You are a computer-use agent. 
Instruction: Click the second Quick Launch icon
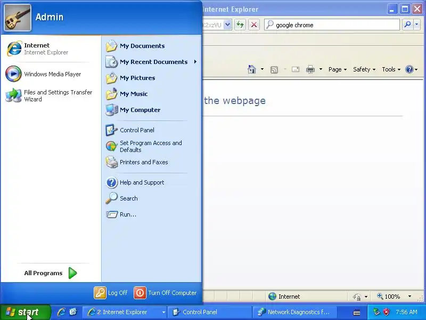[73, 312]
